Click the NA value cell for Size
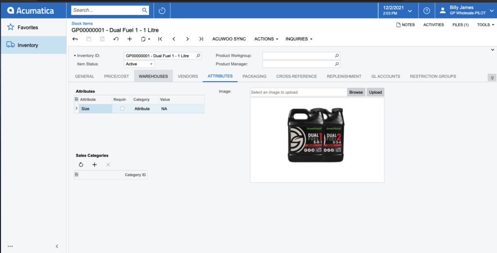497x253 pixels. pos(182,109)
